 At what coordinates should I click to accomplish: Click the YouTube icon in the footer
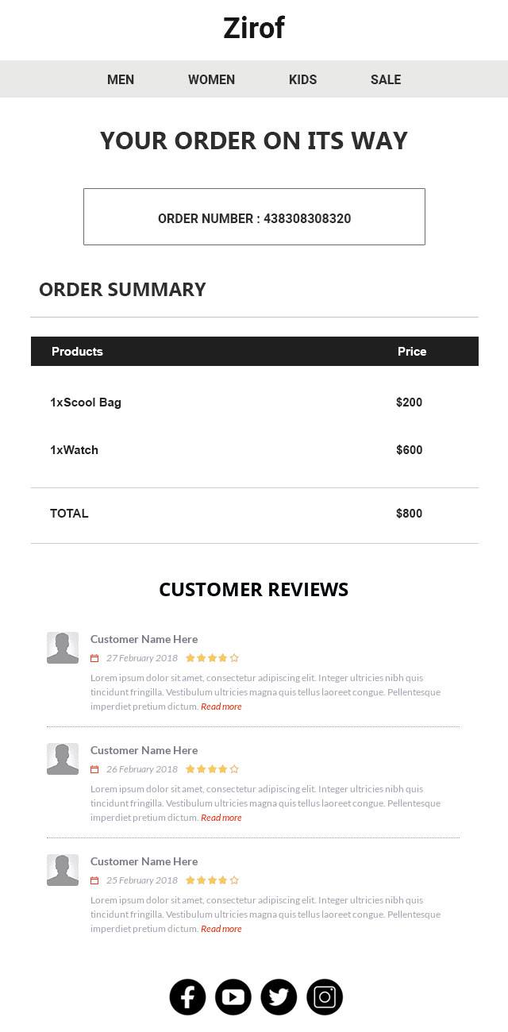click(233, 996)
